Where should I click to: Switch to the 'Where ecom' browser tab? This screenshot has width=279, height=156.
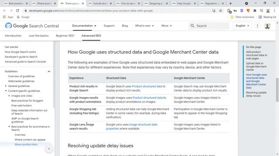[44, 3]
